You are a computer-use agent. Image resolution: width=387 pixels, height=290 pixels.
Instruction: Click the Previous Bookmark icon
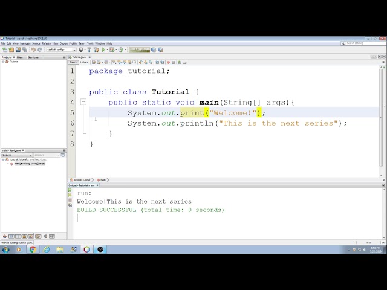tap(141, 62)
